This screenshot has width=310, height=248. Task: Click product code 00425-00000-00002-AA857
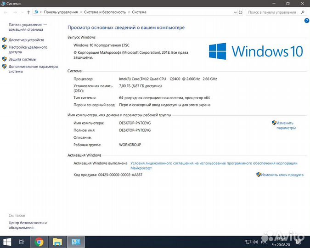click(120, 175)
